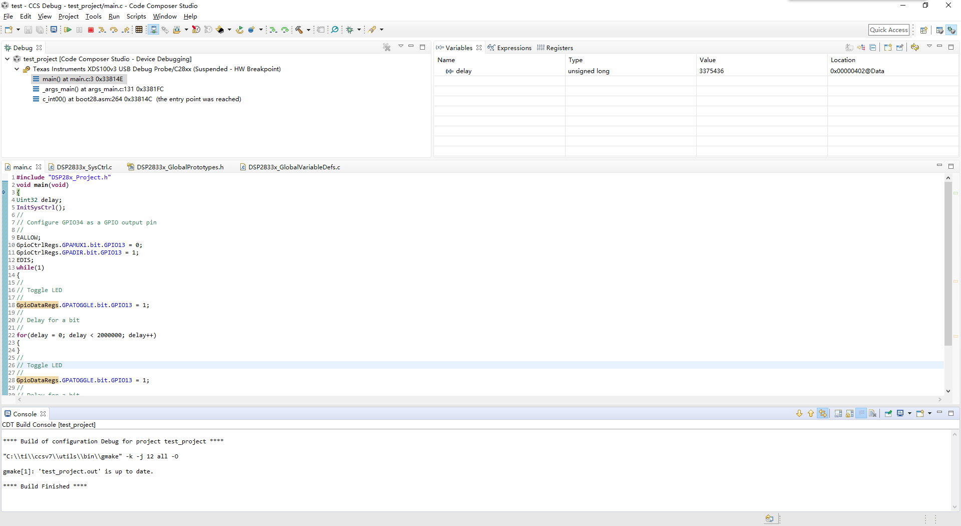Open the Open Perspective icon near Quick Access
Image resolution: width=961 pixels, height=526 pixels.
tap(924, 30)
